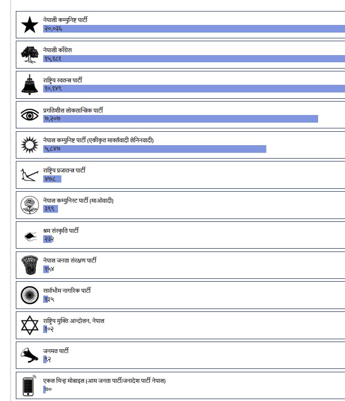Click the mobile phone symbol icon
The width and height of the screenshot is (345, 401).
pos(30,386)
